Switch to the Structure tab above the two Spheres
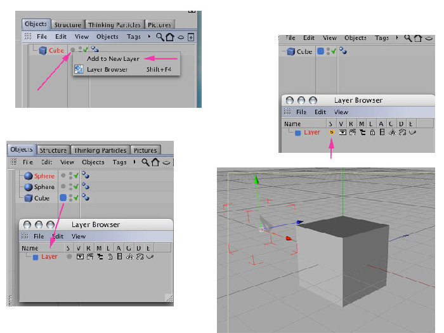Screen dimensions: 444x333 [53, 150]
